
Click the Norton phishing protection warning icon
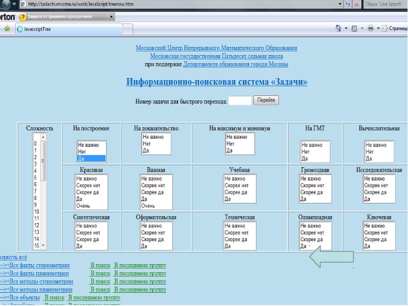22,16
